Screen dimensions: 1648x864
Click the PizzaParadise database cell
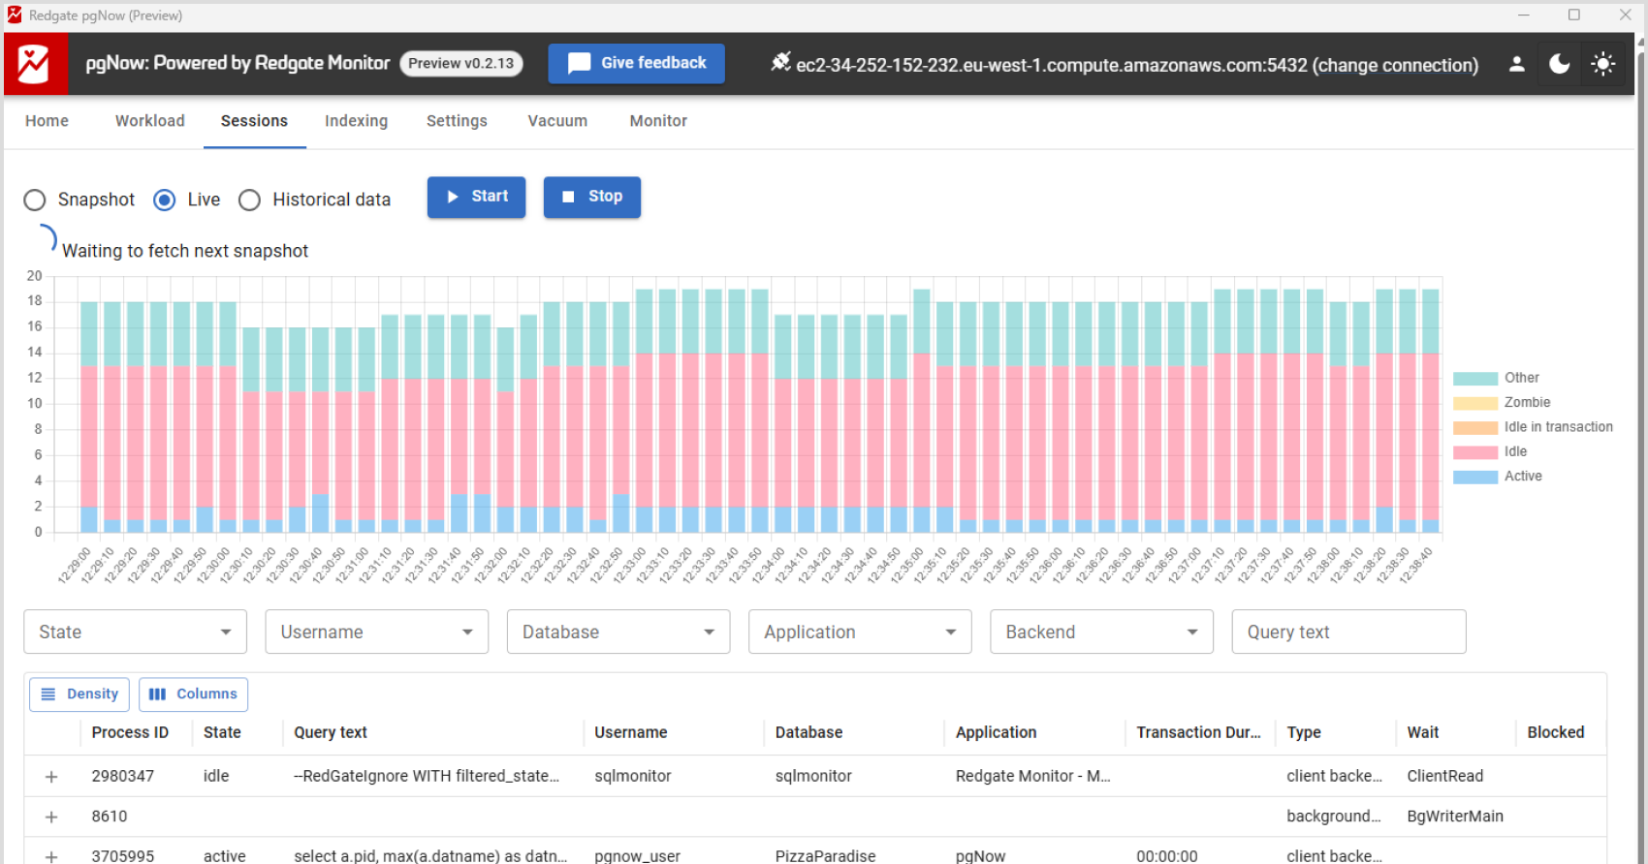tap(825, 856)
